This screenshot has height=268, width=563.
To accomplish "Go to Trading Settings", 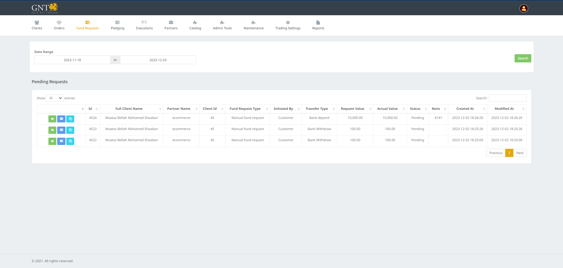I will point(288,25).
